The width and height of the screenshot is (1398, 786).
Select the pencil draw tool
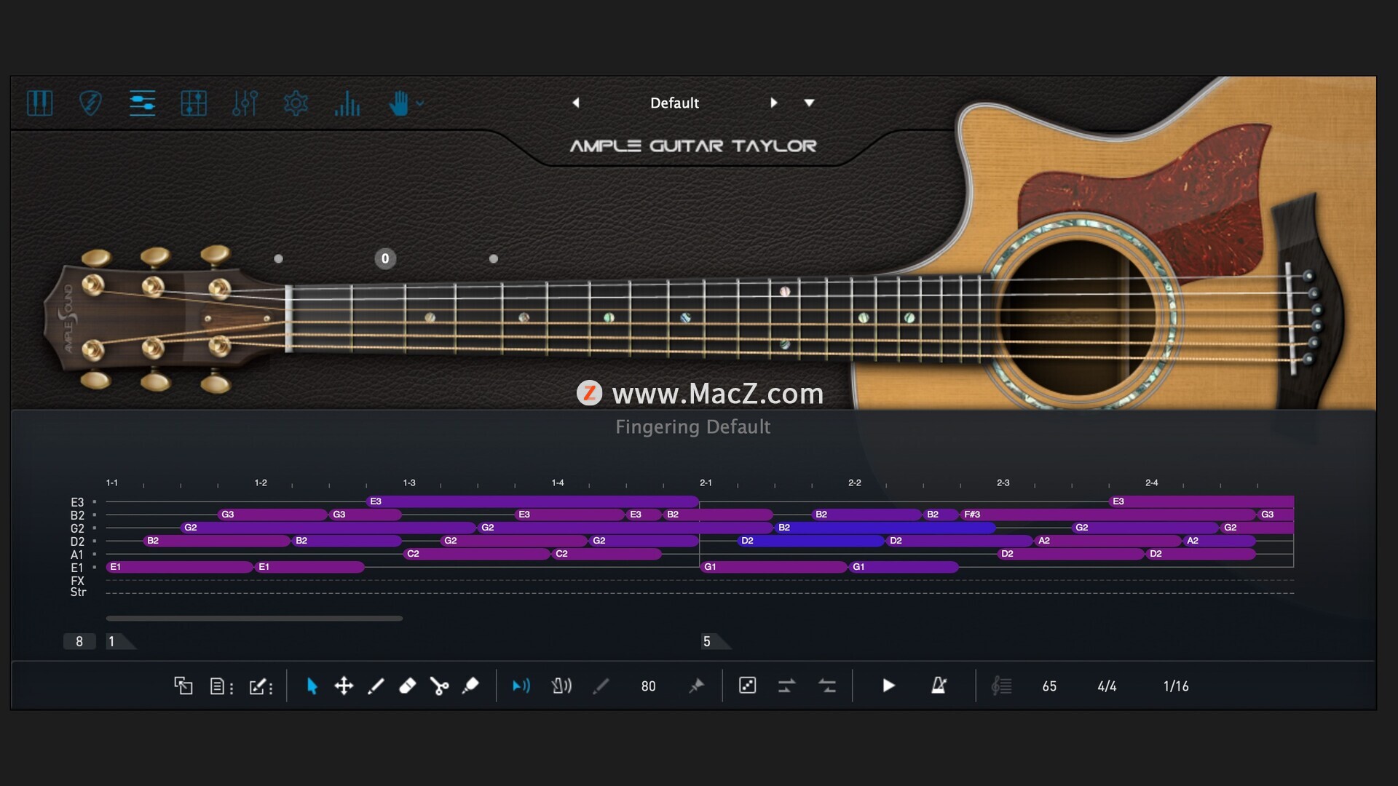(376, 686)
